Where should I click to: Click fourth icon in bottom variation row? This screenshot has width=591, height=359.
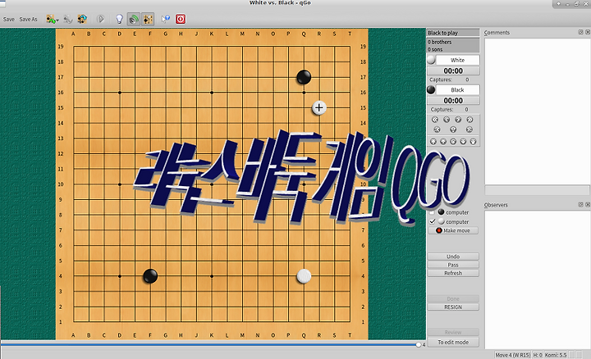coord(463,142)
